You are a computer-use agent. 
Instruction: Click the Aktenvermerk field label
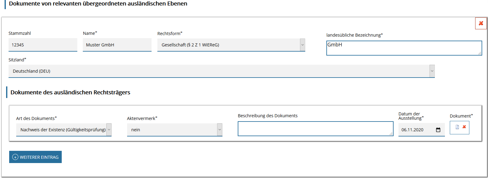tap(142, 118)
